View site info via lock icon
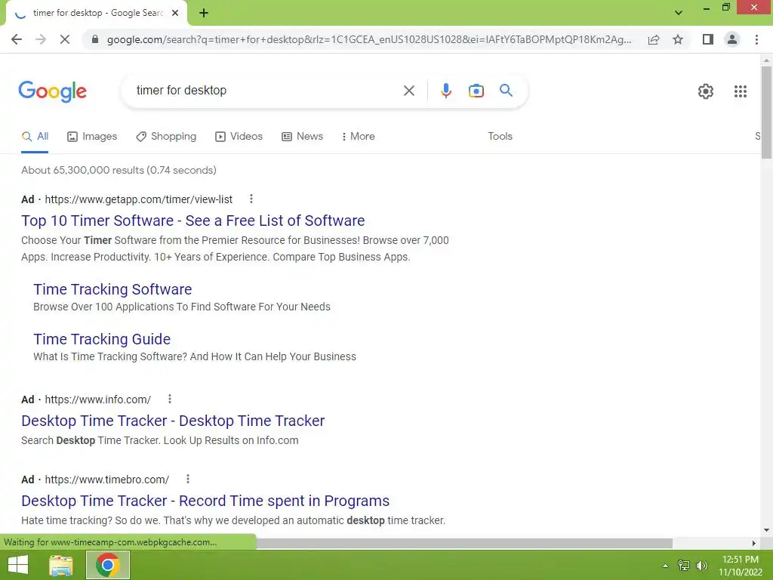Viewport: 773px width, 580px height. [x=95, y=39]
